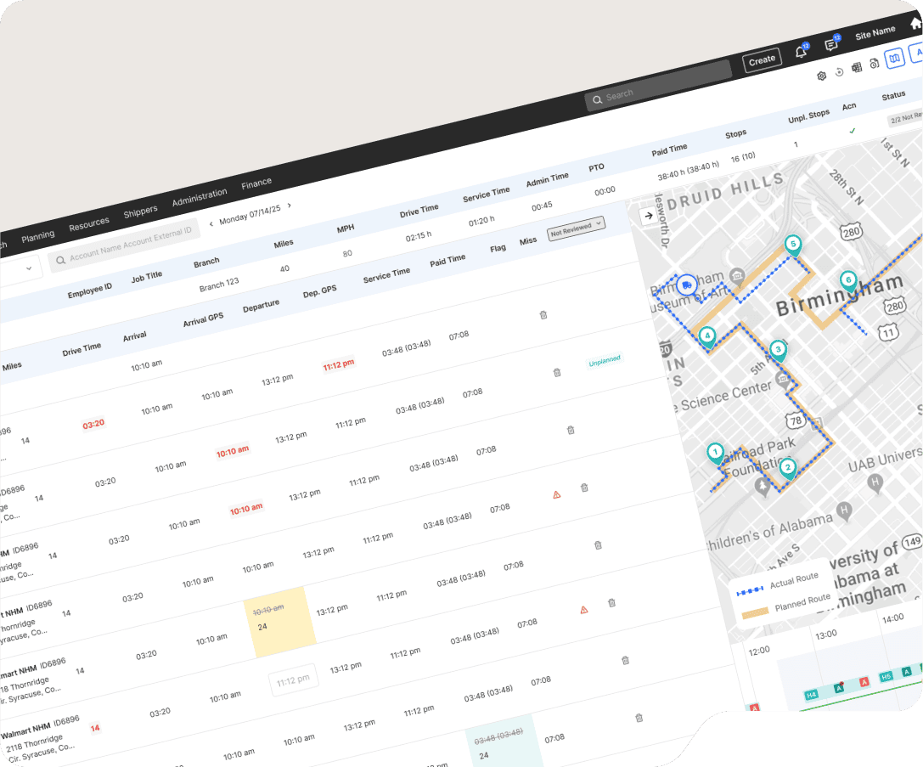Select map stop pin 4

point(707,337)
